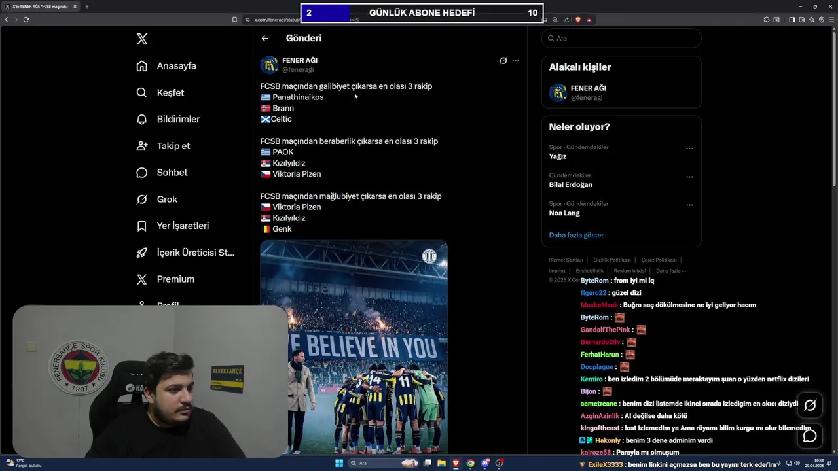
Task: Open more options for Bilal Erdoğan trend
Action: 689,177
